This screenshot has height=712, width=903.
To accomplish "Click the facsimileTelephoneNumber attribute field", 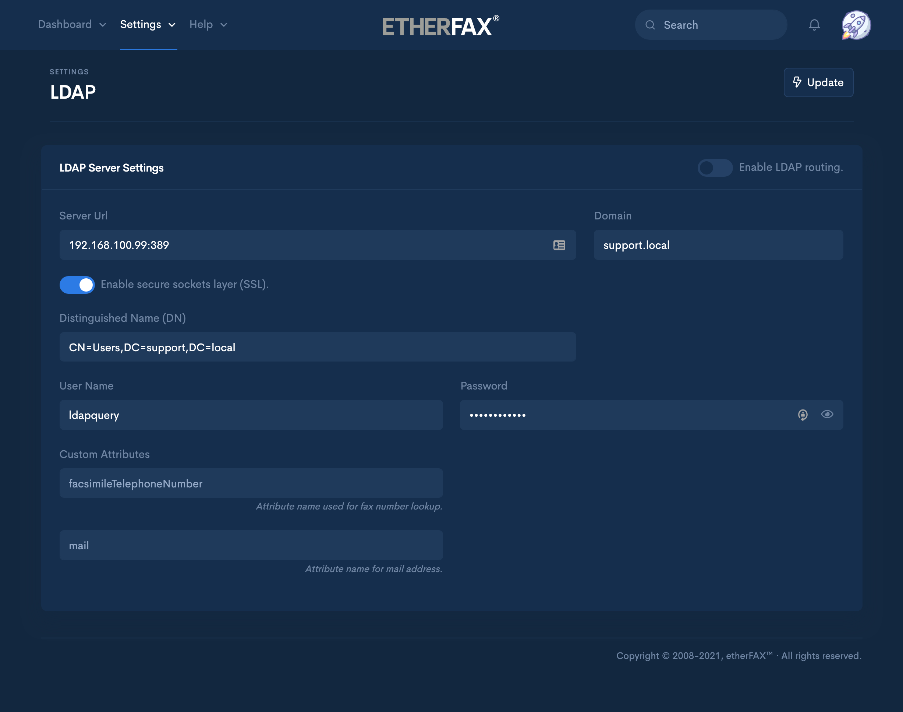I will point(251,483).
